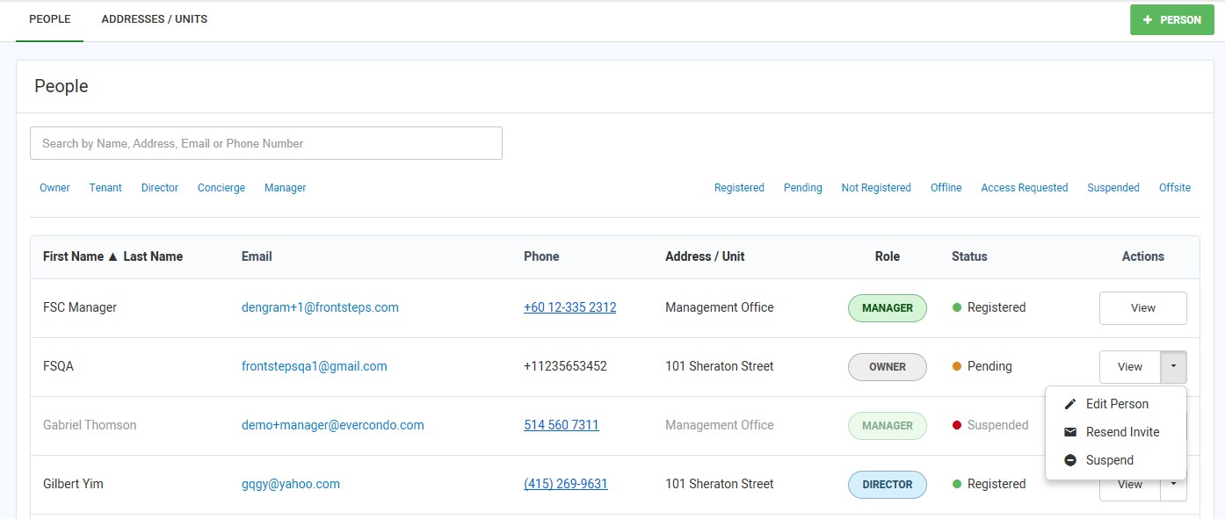Image resolution: width=1225 pixels, height=519 pixels.
Task: Click the search by name input field
Action: tap(265, 143)
